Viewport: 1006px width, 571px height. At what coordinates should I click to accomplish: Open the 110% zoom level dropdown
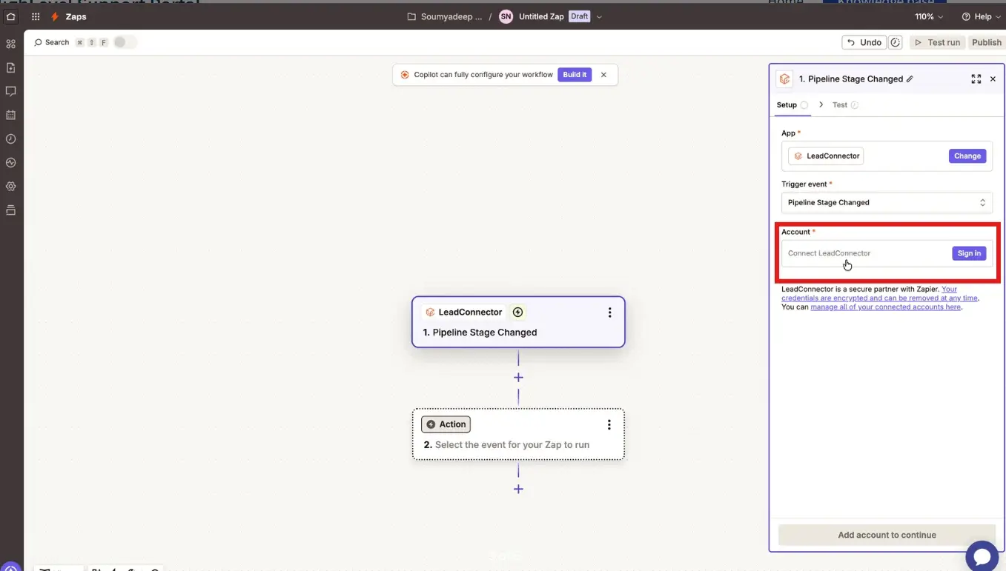pyautogui.click(x=929, y=16)
